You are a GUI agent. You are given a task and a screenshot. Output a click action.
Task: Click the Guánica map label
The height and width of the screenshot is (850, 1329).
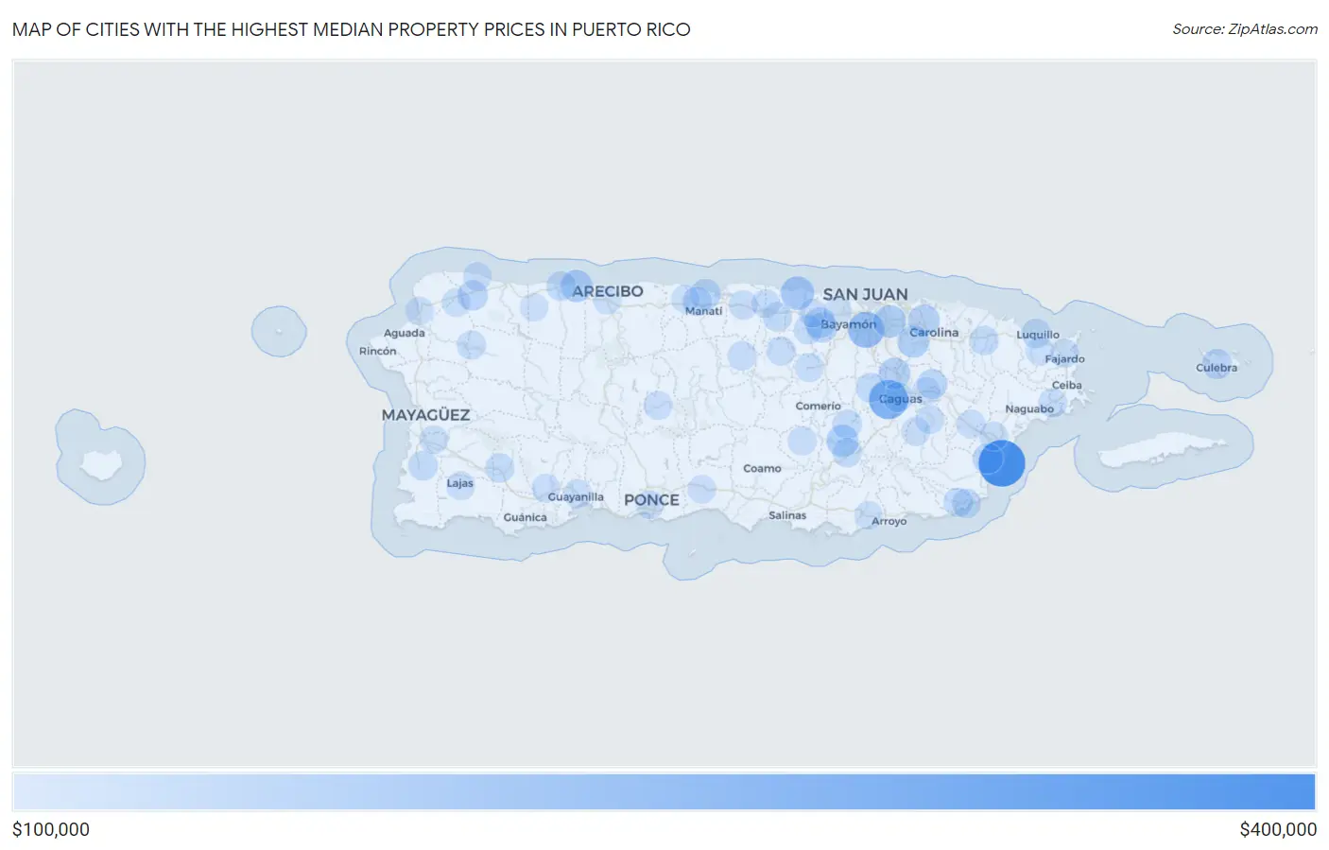point(525,517)
